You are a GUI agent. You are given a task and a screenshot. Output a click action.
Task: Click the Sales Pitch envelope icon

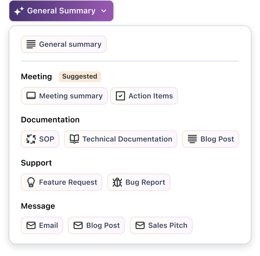[140, 225]
